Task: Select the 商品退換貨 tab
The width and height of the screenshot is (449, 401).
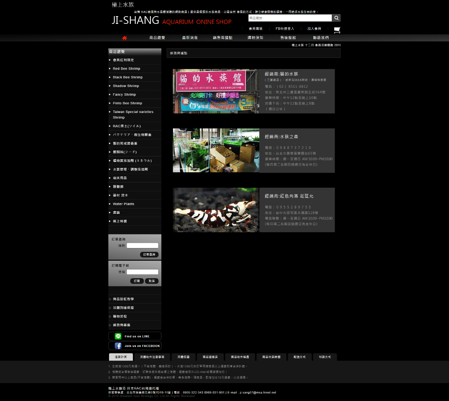Action: click(x=210, y=357)
